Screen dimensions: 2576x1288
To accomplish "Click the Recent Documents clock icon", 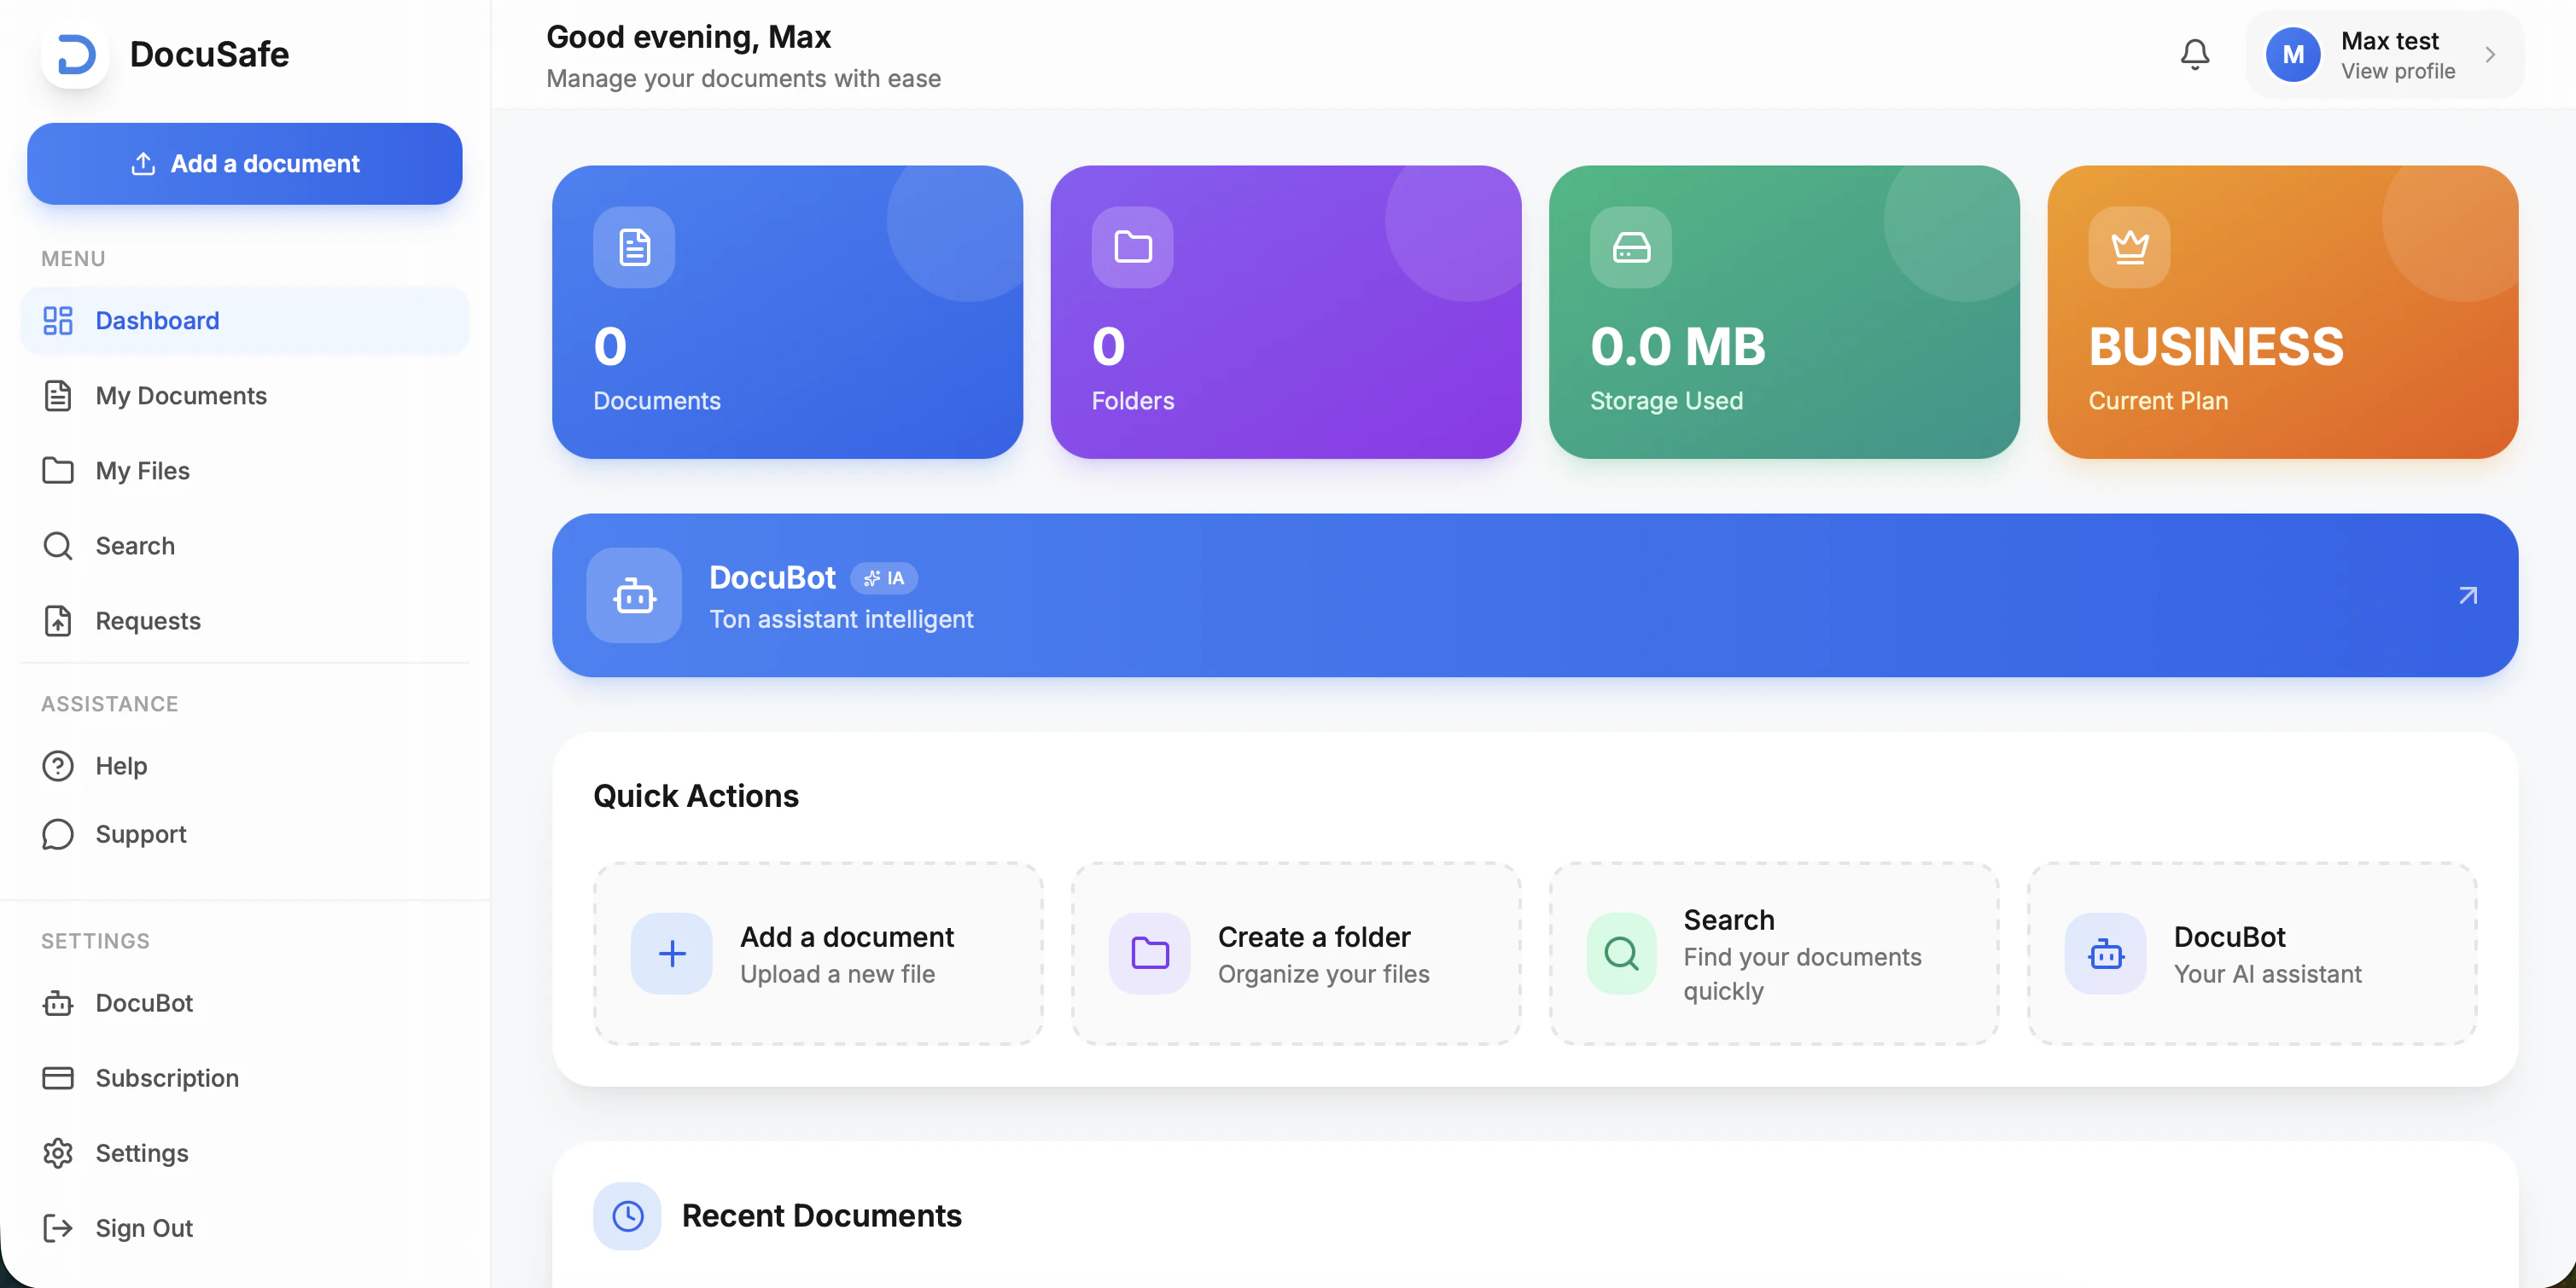I will point(627,1216).
